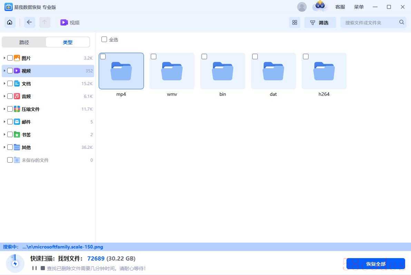411x275 pixels.
Task: Go to the home screen icon
Action: tap(10, 22)
